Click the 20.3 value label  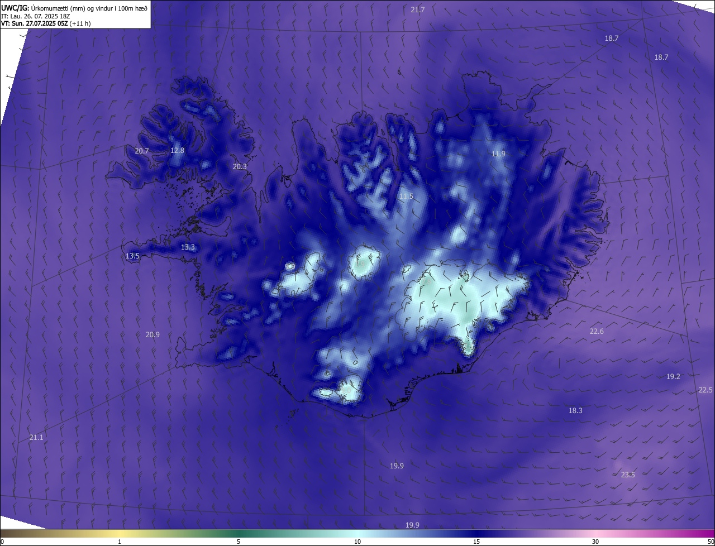[240, 167]
